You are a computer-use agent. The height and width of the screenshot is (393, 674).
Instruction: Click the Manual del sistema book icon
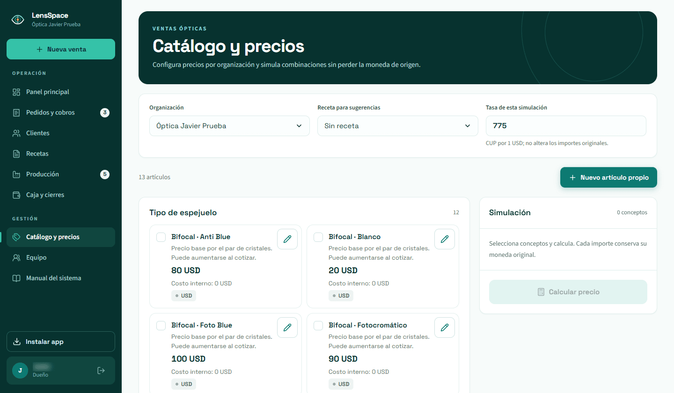tap(16, 278)
